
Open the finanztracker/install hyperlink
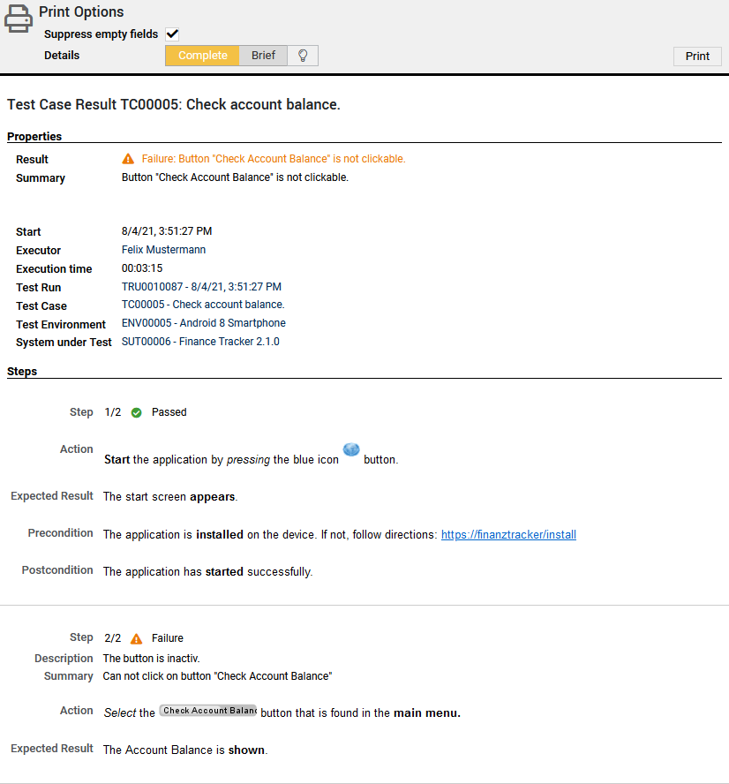[508, 534]
